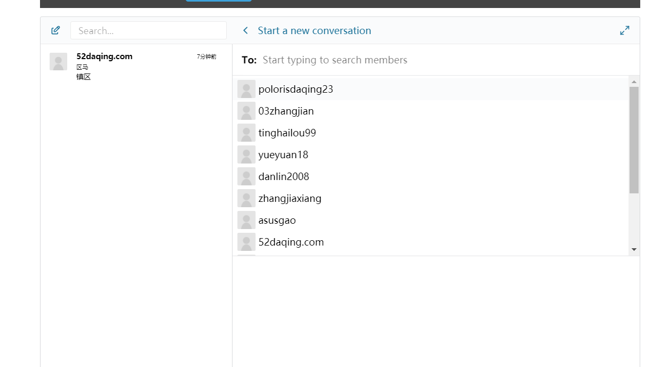661x367 pixels.
Task: Click the avatar beside tinghailou99
Action: (x=246, y=133)
